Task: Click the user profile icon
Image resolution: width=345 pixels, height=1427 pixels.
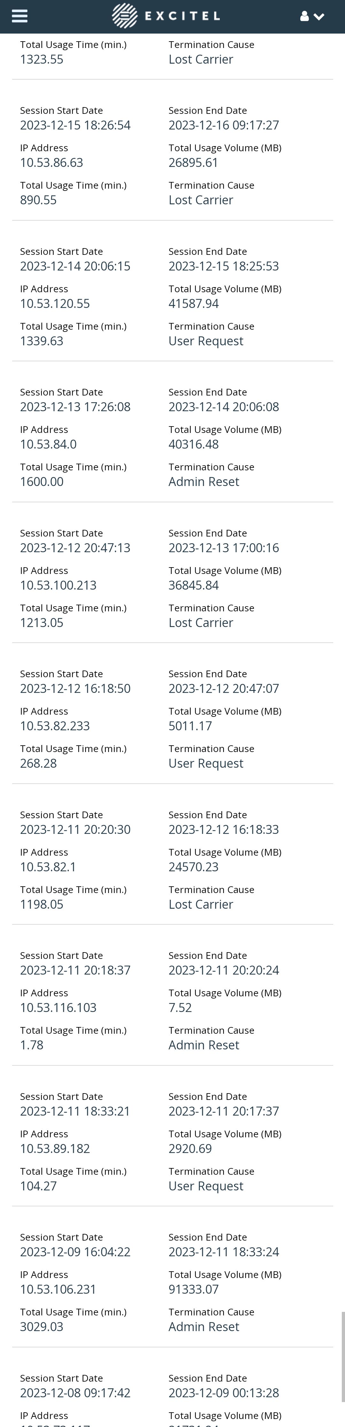Action: (304, 17)
